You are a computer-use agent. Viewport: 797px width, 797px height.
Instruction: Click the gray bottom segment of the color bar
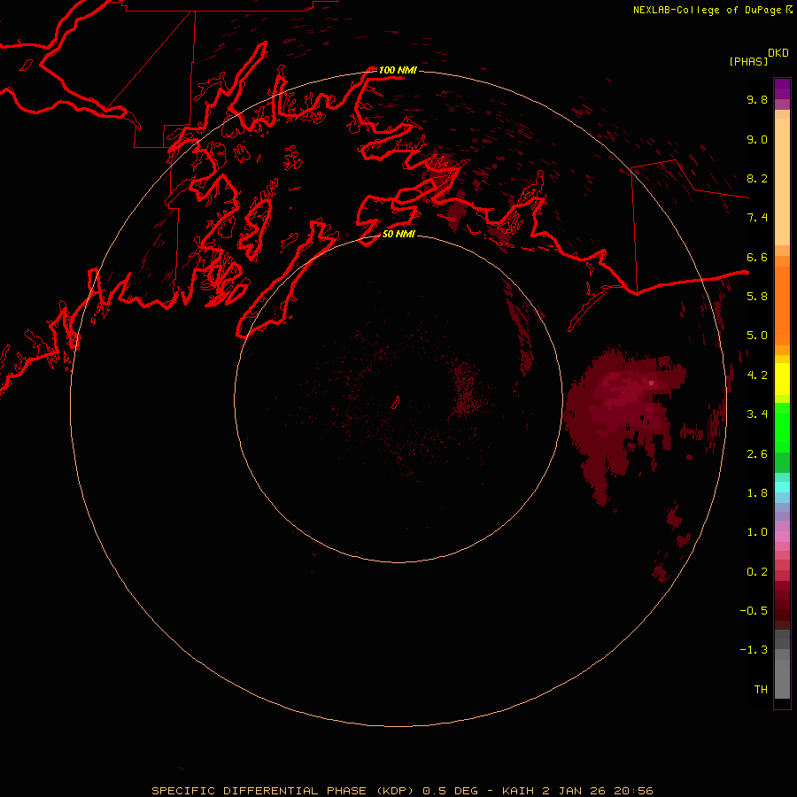point(782,674)
